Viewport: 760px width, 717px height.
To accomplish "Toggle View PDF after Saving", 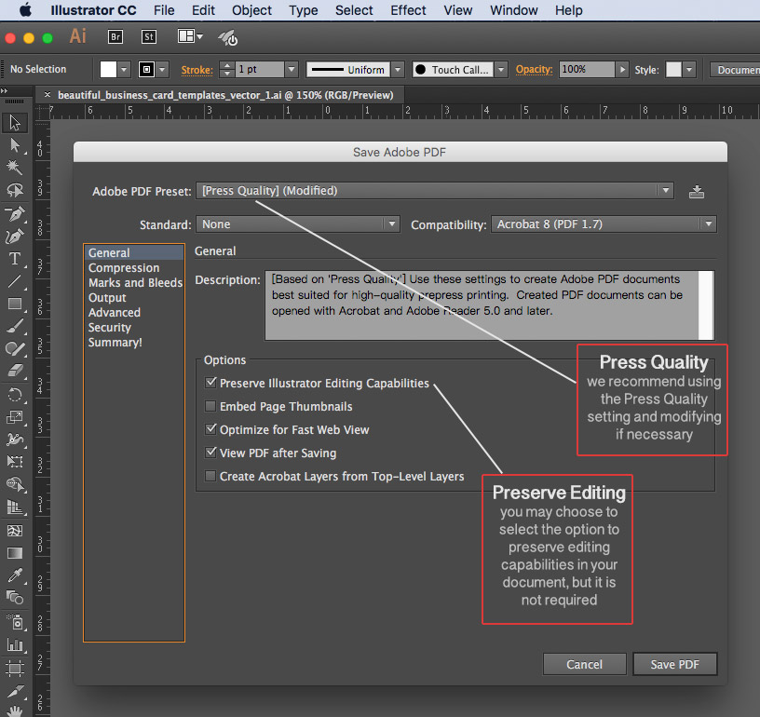I will 211,453.
